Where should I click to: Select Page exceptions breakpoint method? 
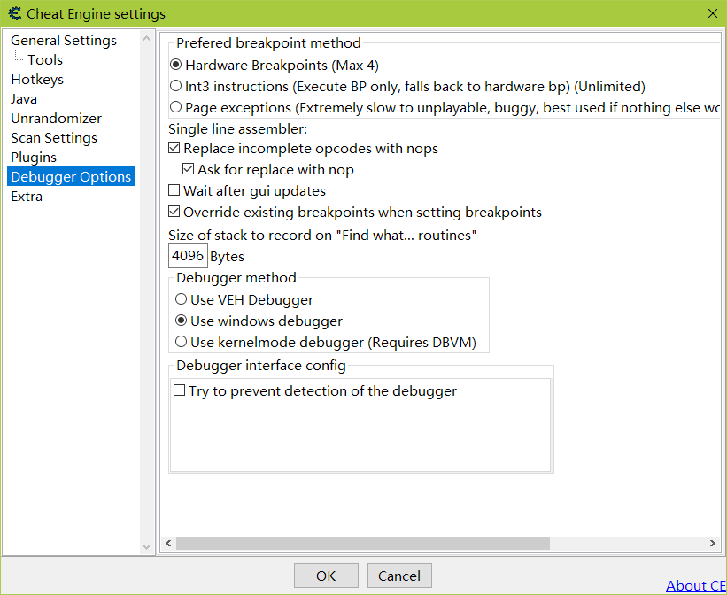pos(176,108)
